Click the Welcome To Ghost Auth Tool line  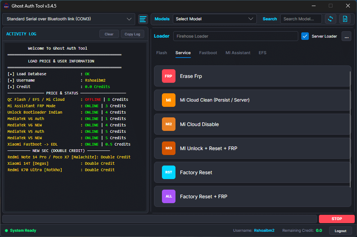(57, 48)
